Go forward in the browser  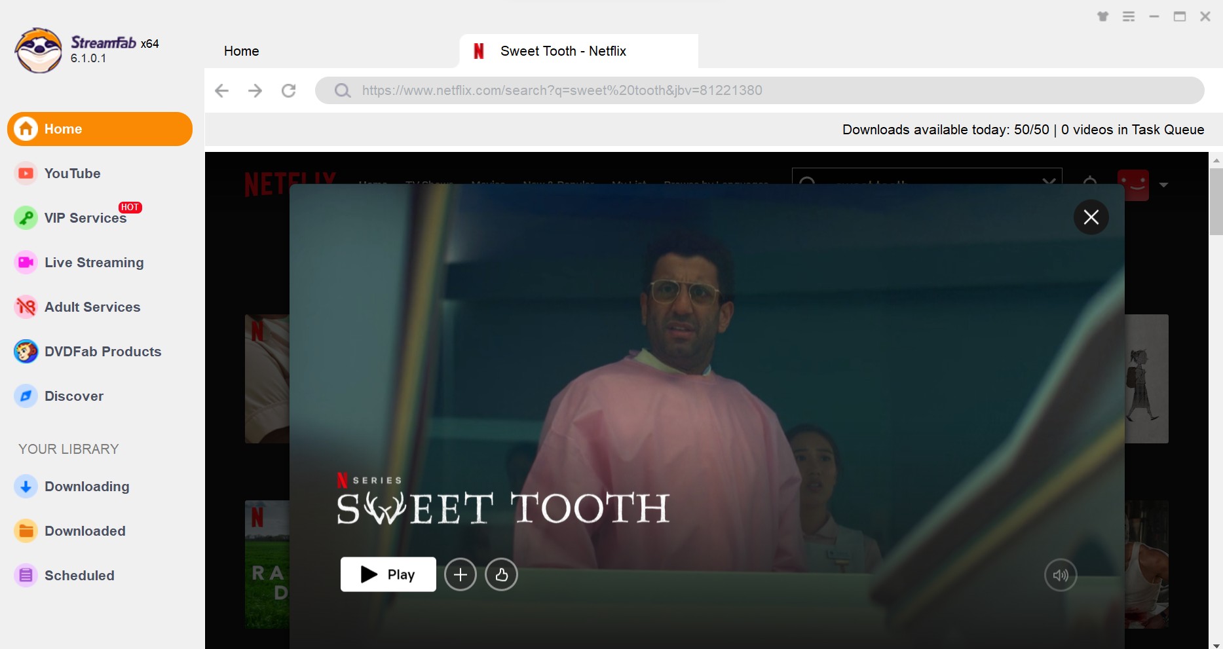pos(255,90)
